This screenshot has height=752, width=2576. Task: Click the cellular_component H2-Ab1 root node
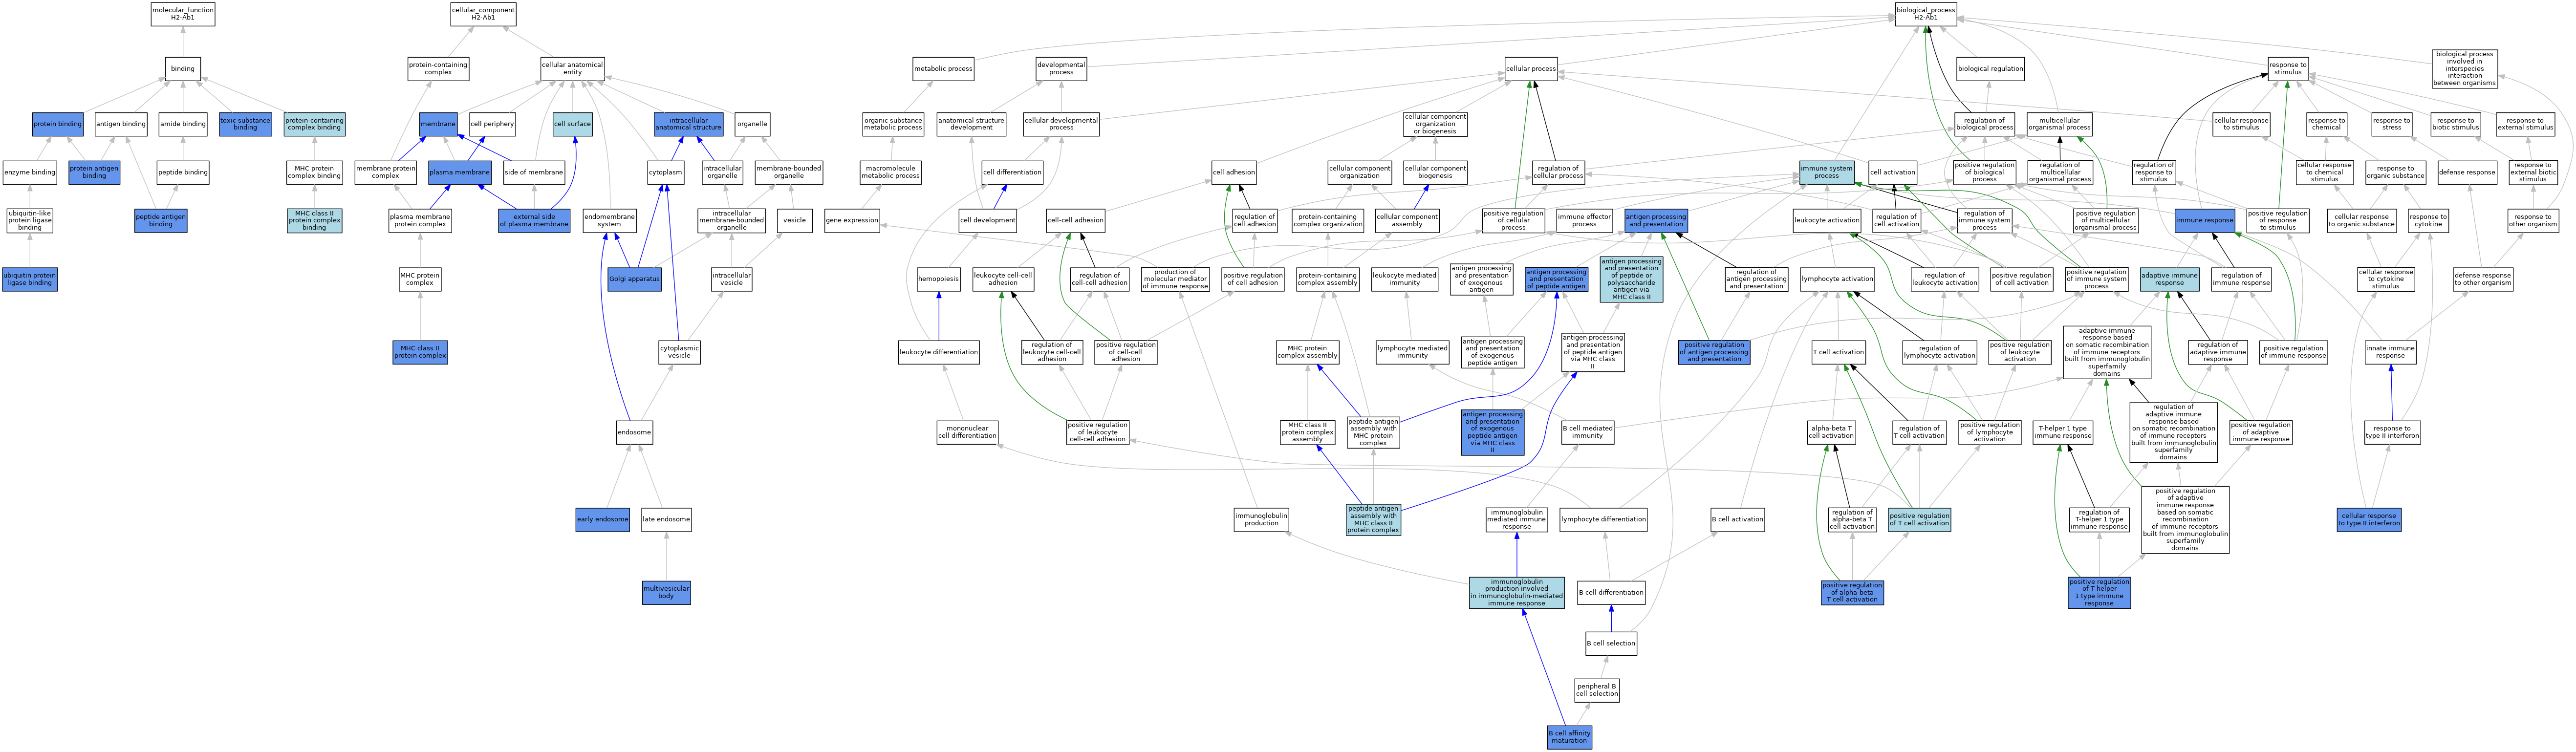pyautogui.click(x=483, y=14)
